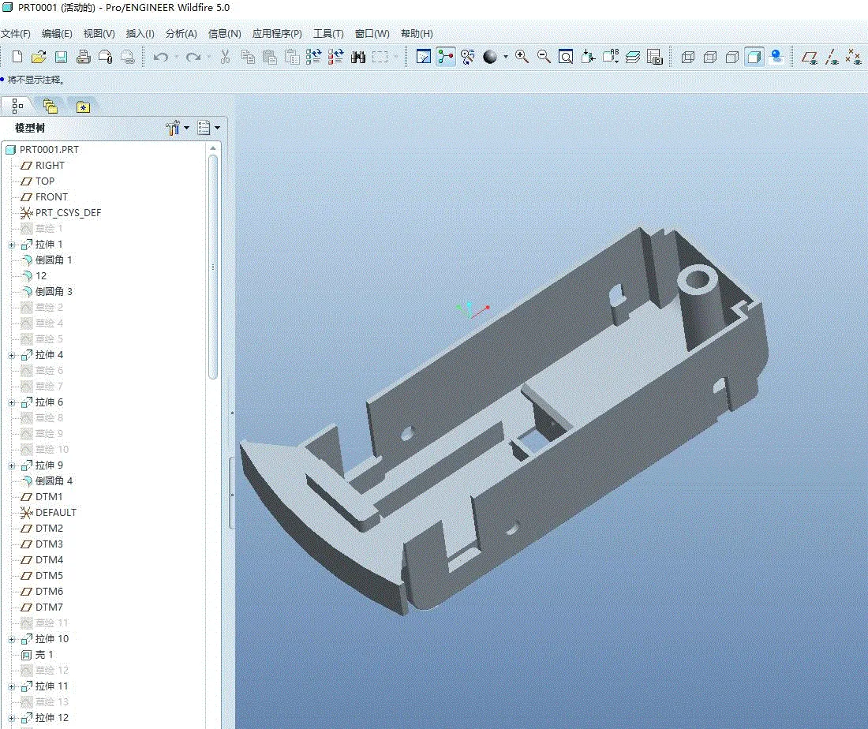Click the Regenerate model icon
This screenshot has width=868, height=729.
tap(313, 57)
